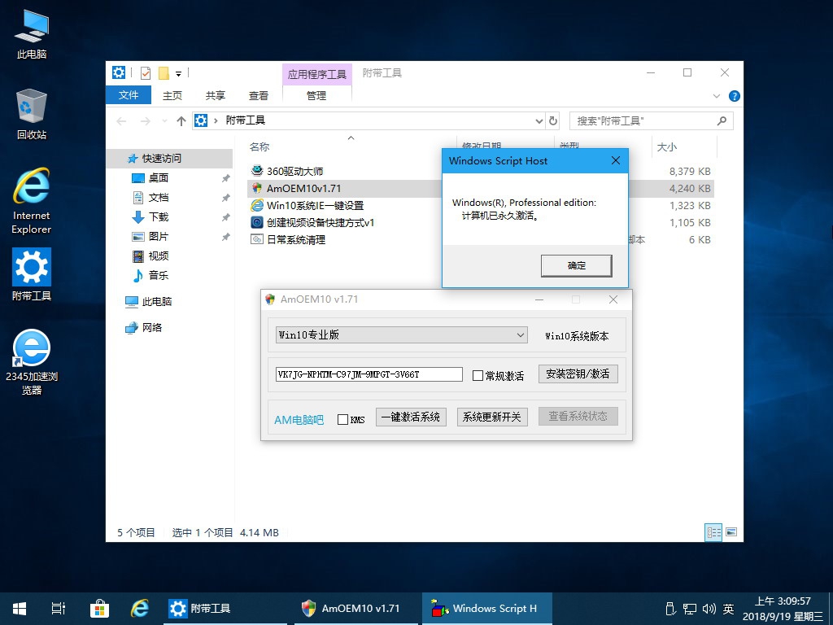Launch Internet Explorer from the taskbar
833x625 pixels.
pos(140,609)
